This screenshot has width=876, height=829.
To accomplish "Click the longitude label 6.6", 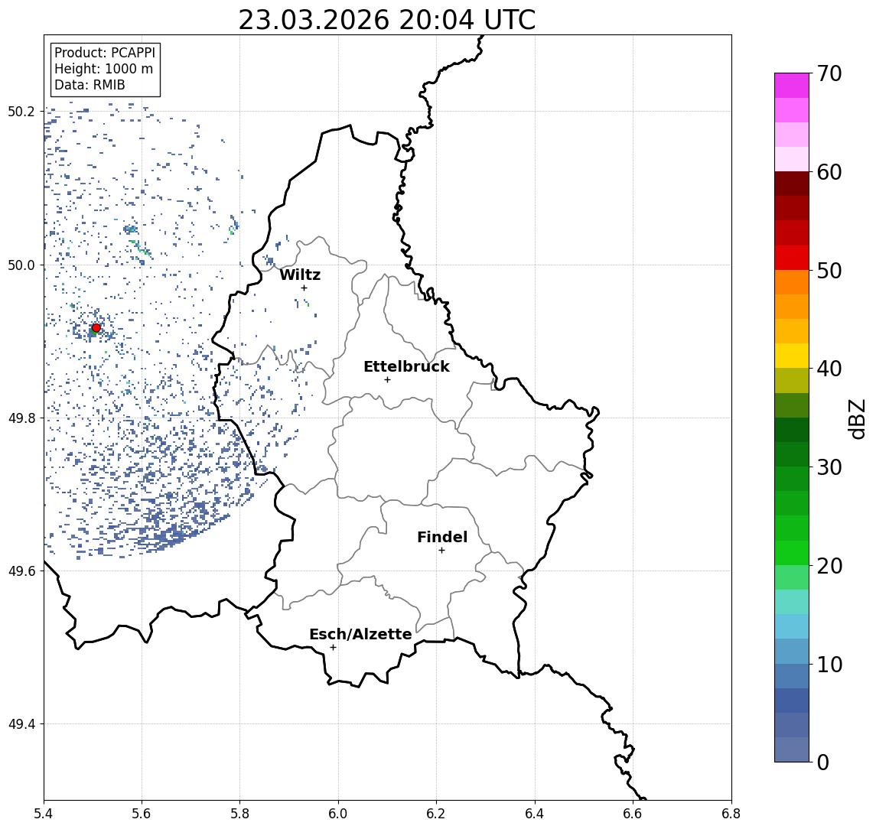I will (x=633, y=814).
